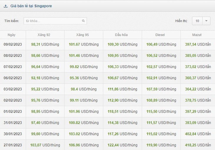This screenshot has height=150, width=215.
Task: Select the date cell 08/02/2023
Action: click(13, 56)
